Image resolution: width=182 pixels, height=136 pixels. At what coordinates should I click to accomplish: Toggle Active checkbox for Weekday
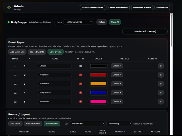[x=80, y=75]
